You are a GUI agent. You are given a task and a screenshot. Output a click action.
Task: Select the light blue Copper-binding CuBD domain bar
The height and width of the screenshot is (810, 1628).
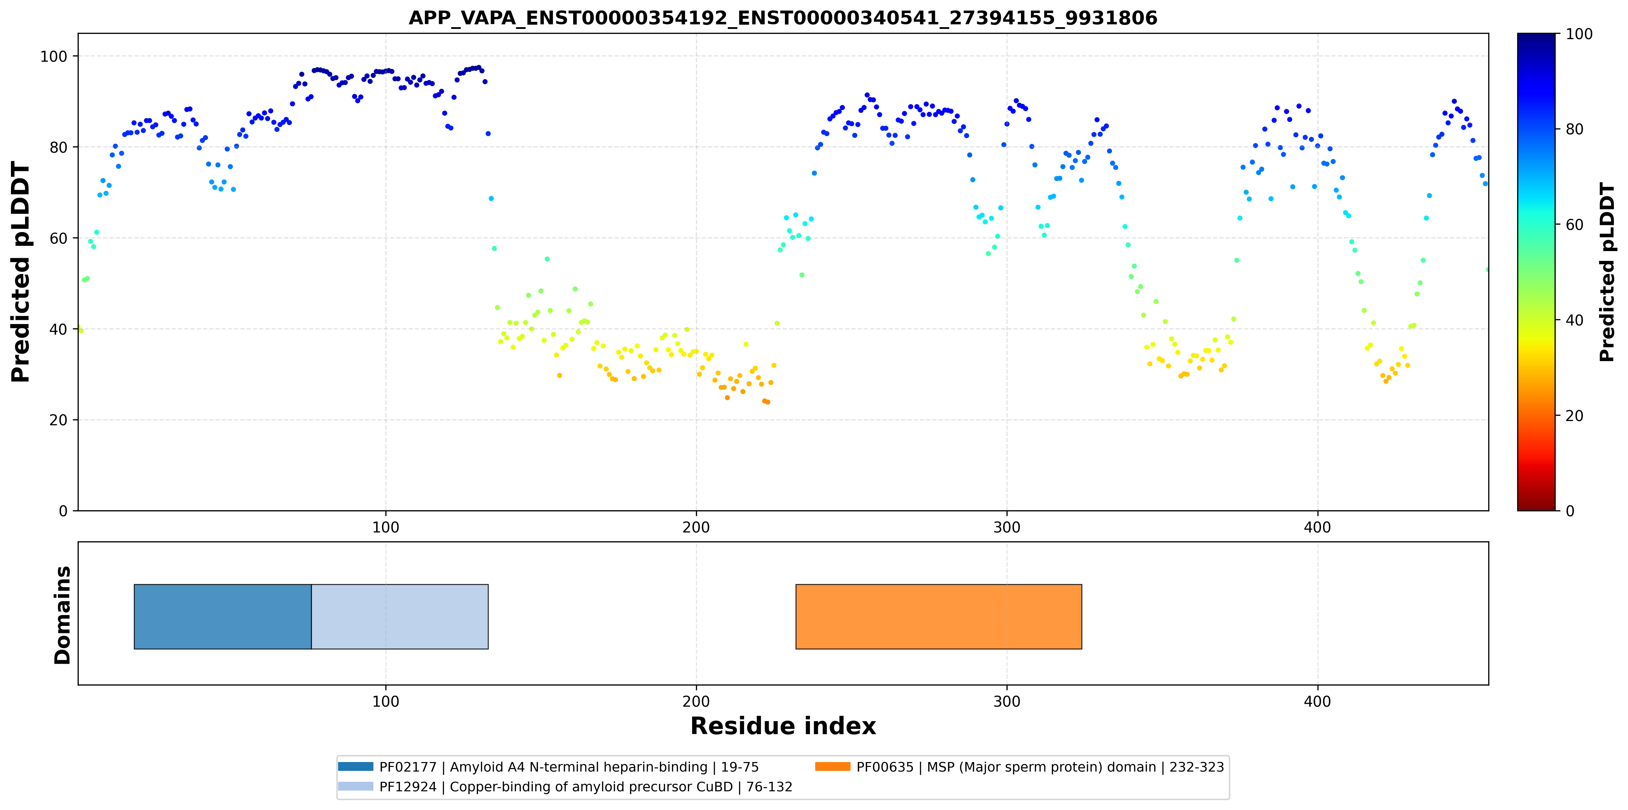(400, 616)
